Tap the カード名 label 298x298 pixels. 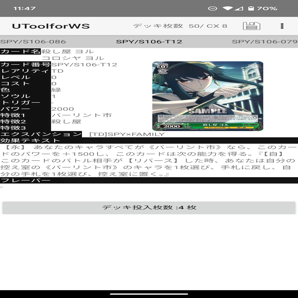click(x=20, y=52)
